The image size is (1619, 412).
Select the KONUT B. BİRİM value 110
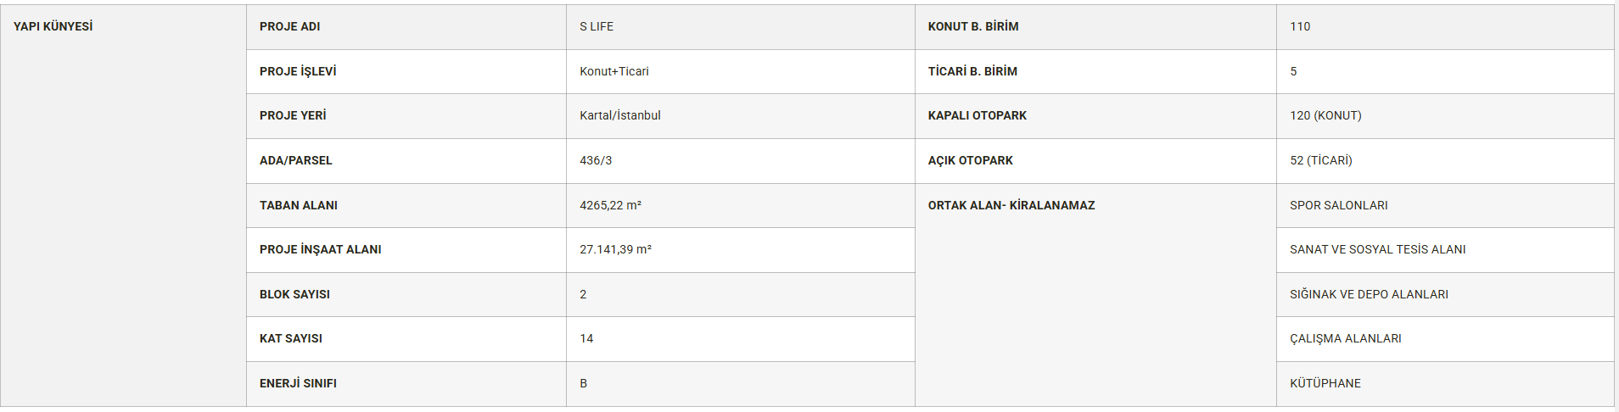coord(1300,27)
